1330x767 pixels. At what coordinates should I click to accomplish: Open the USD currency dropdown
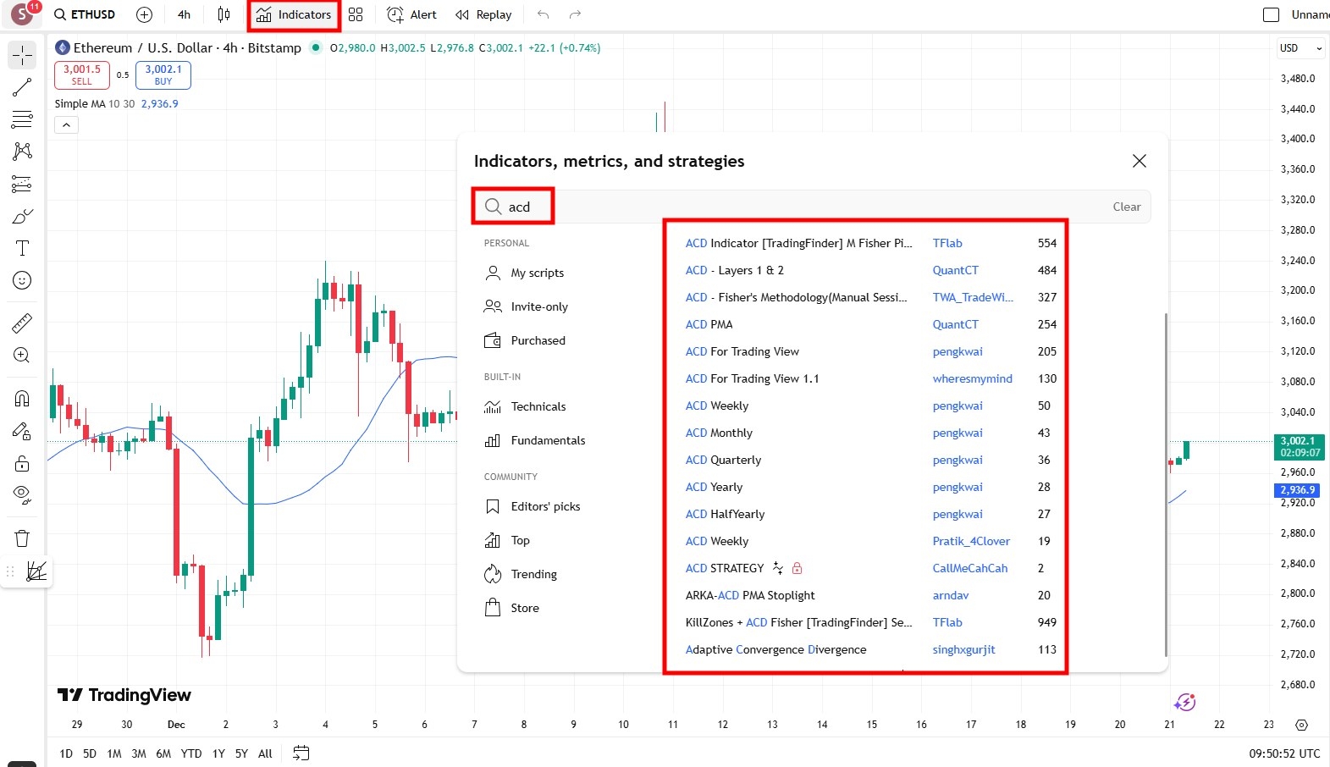point(1300,48)
